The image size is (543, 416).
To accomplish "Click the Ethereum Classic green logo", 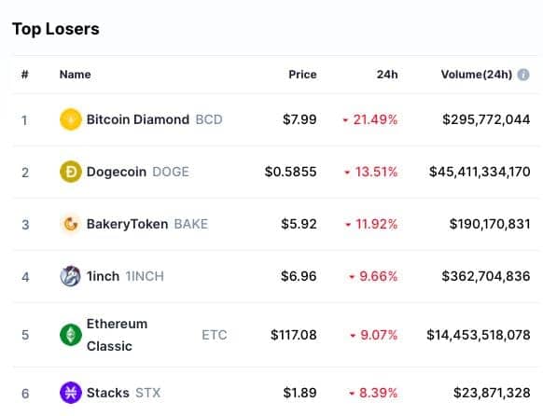I will [x=71, y=335].
